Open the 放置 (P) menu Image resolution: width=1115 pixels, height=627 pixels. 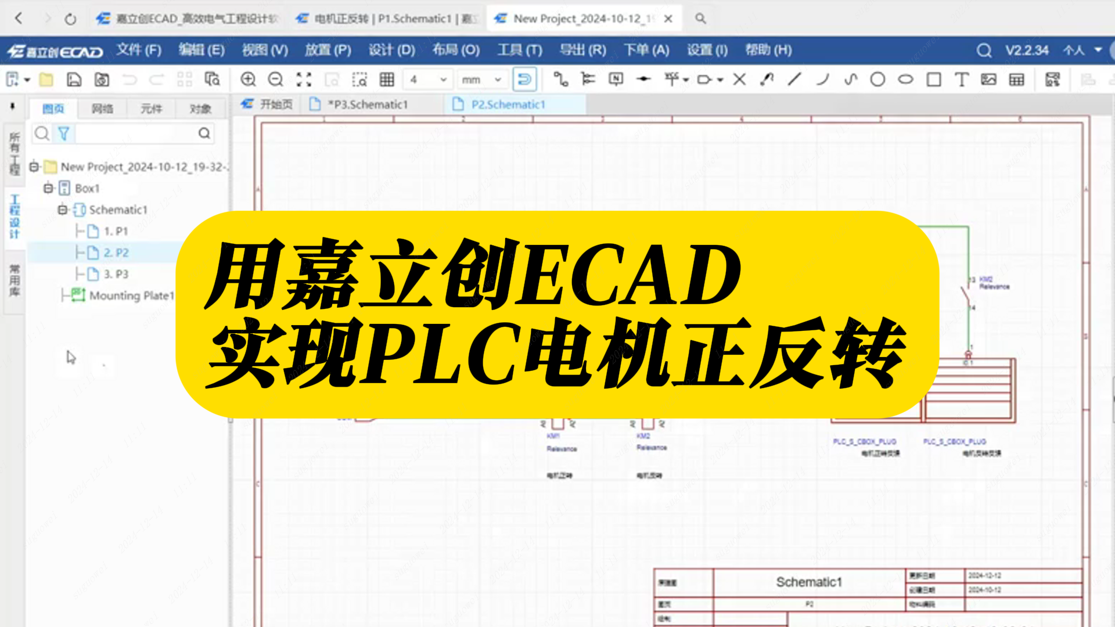click(328, 51)
